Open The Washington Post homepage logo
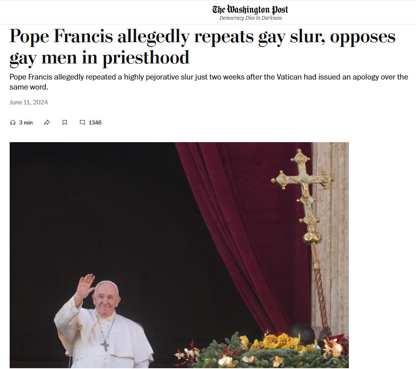The height and width of the screenshot is (369, 416). point(250,10)
